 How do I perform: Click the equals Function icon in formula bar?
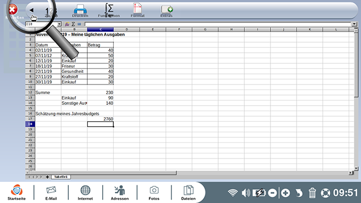79,24
